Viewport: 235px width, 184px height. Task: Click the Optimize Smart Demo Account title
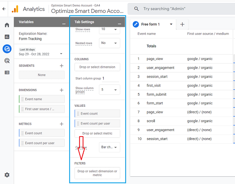87,11
